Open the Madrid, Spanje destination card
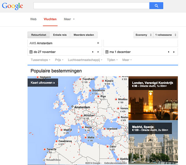The width and height of the screenshot is (186, 165). [153, 142]
